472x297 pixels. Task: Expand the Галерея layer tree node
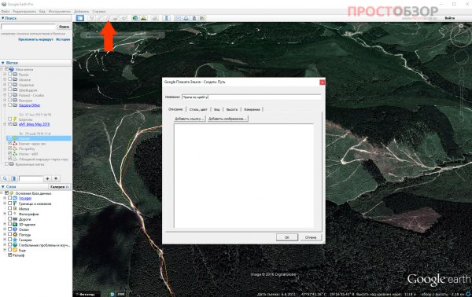pos(5,240)
